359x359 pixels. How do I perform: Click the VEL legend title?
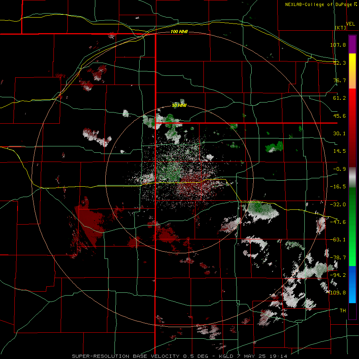pos(350,24)
